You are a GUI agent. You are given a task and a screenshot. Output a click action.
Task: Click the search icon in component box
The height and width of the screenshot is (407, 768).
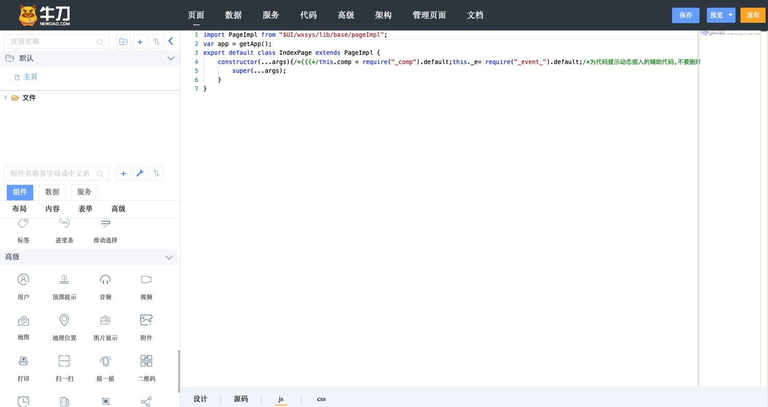100,174
